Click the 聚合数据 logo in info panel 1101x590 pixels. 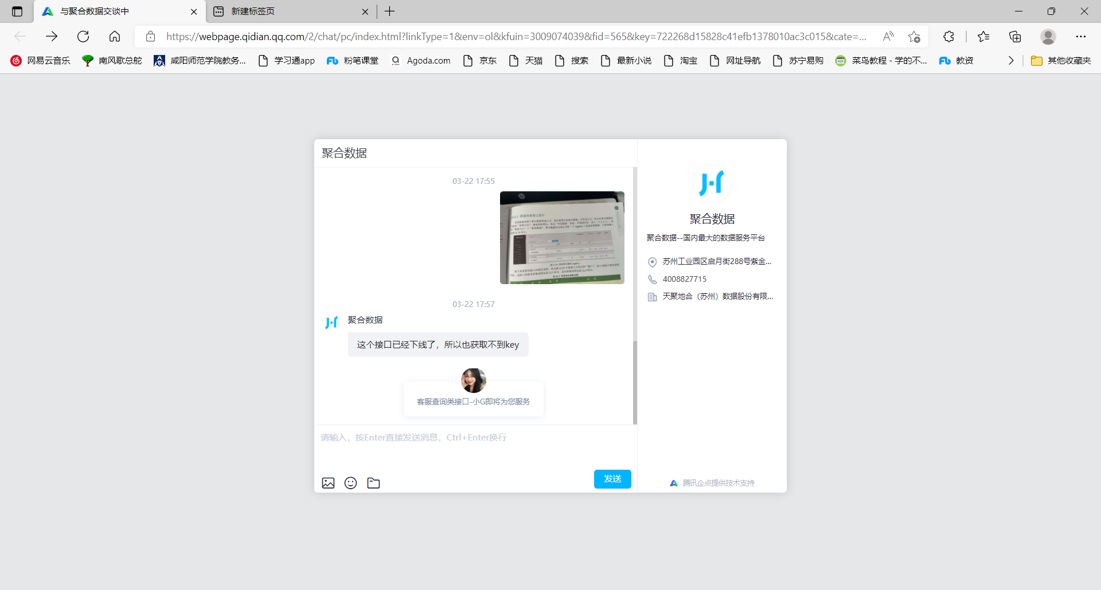[x=712, y=183]
